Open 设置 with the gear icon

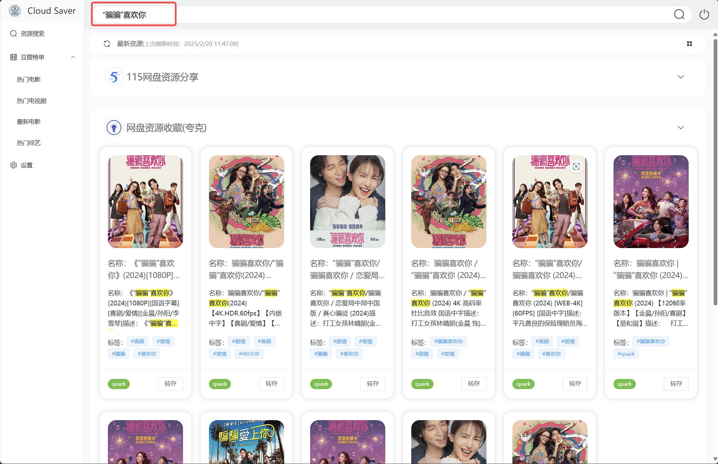click(13, 165)
